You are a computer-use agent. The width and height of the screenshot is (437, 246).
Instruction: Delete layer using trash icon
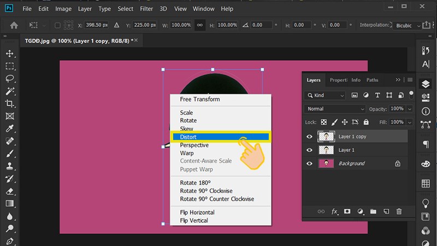click(x=399, y=212)
